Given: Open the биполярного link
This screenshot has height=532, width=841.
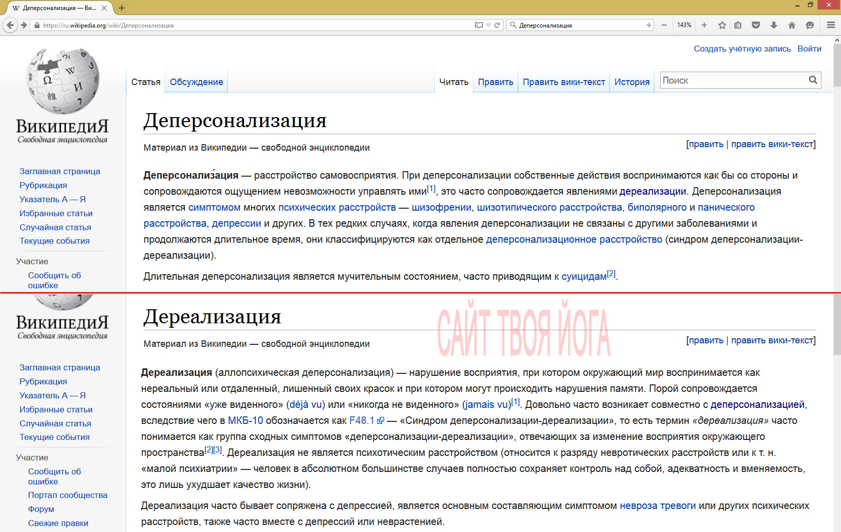Looking at the screenshot, I should [x=657, y=207].
